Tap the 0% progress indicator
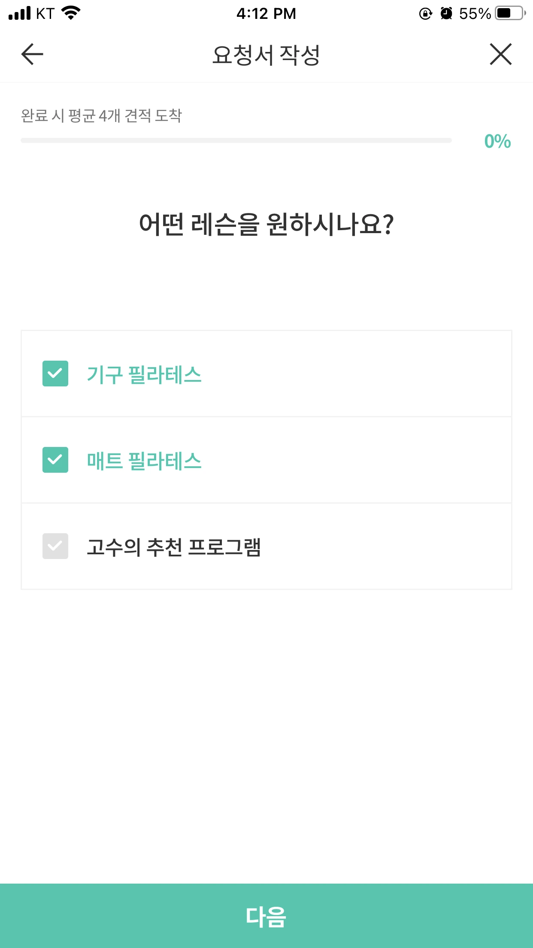Viewport: 533px width, 948px height. point(497,141)
